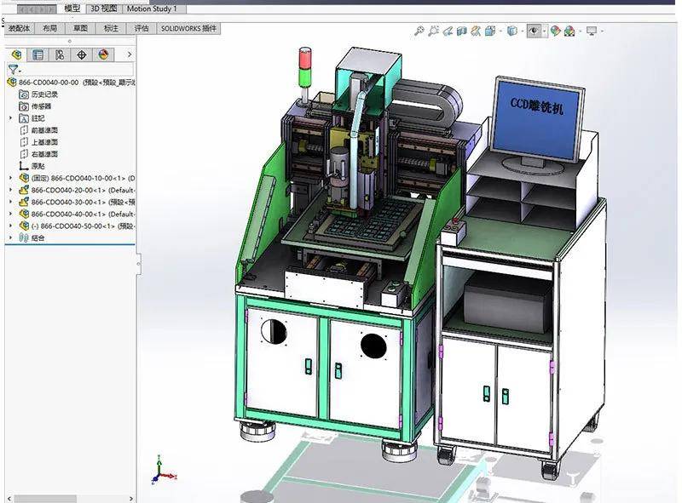Image resolution: width=682 pixels, height=503 pixels.
Task: Open the 评估 command tab
Action: (142, 29)
